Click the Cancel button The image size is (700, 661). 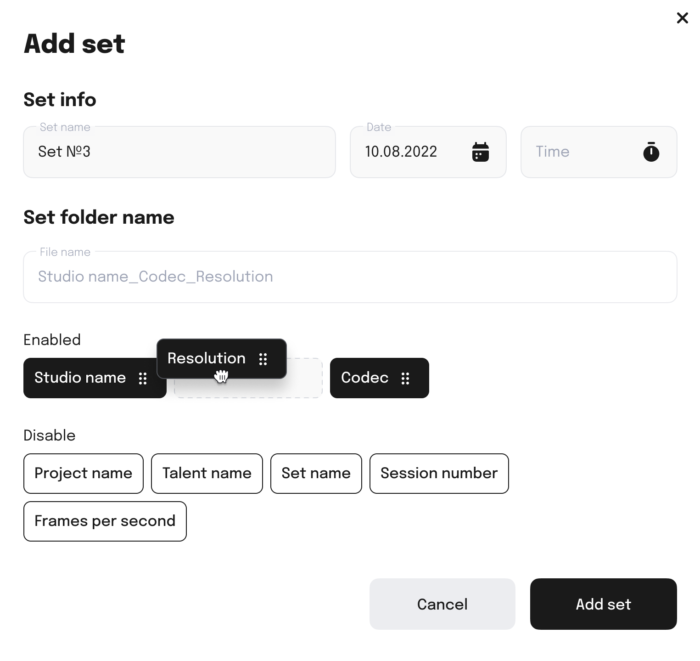pyautogui.click(x=442, y=604)
